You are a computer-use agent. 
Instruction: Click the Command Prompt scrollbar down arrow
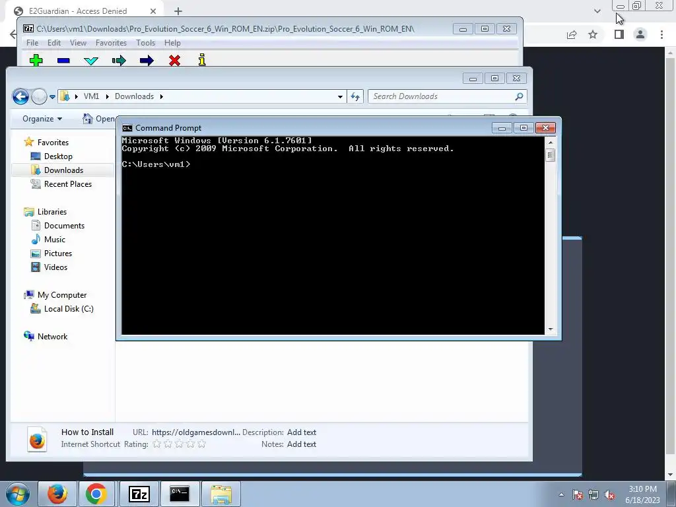coord(550,330)
